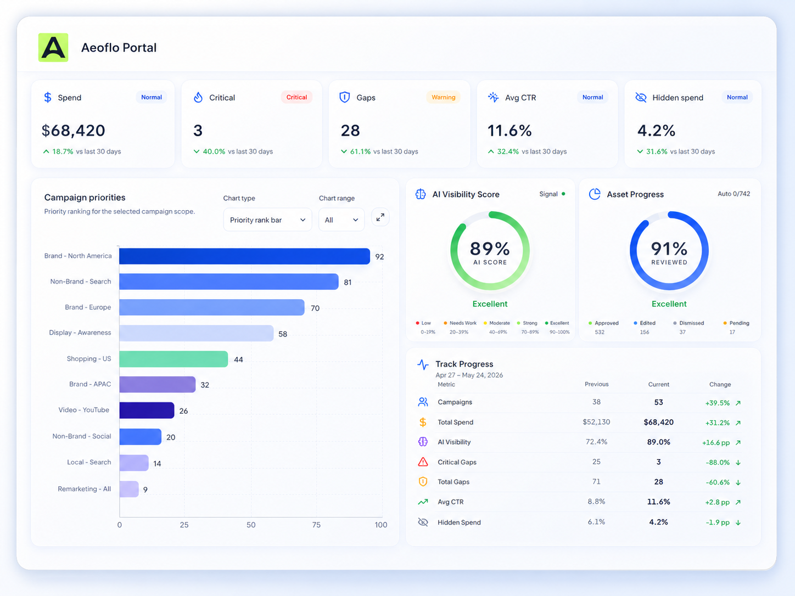
Task: Click the Apr 27 – May 24, 2026 date range
Action: (x=469, y=375)
